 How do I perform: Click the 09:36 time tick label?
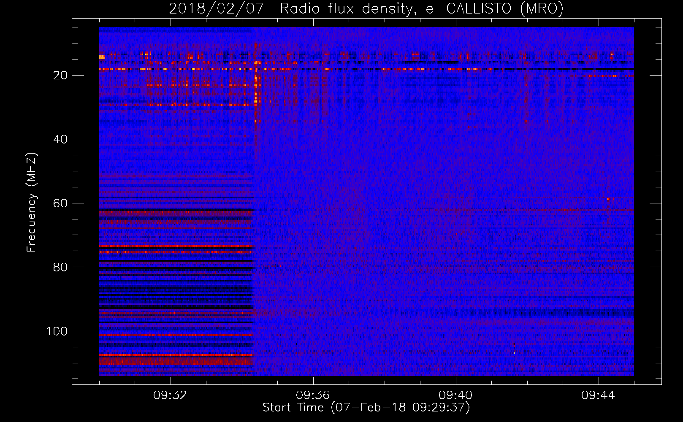coord(313,395)
